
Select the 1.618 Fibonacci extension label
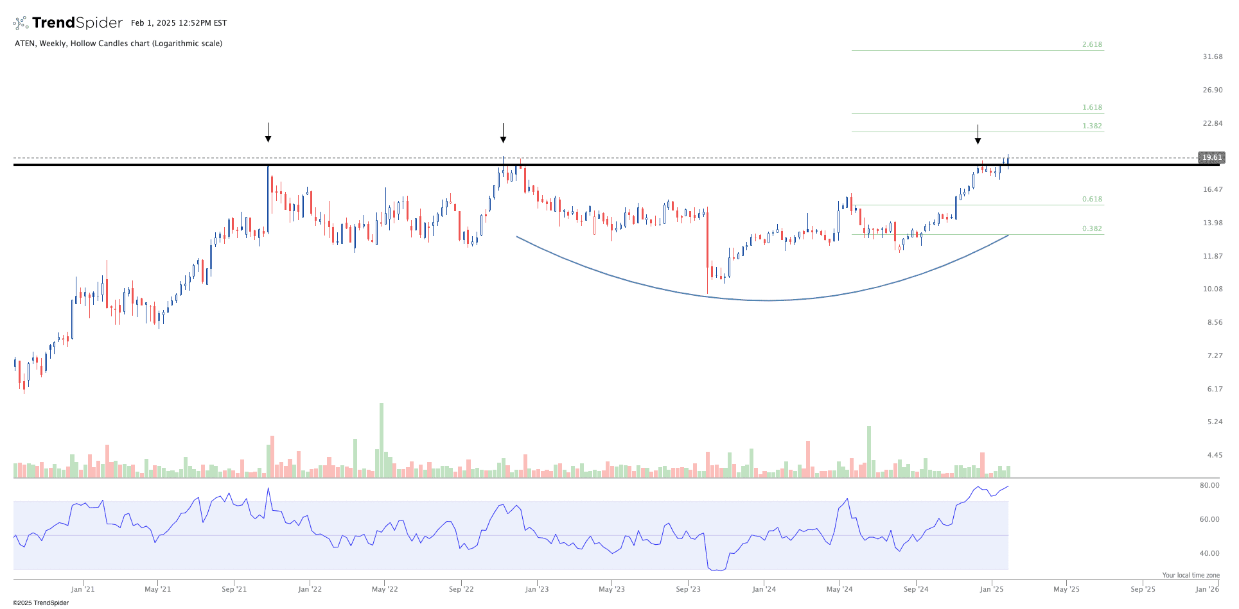1092,108
